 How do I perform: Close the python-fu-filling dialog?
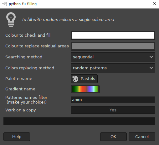pyautogui.click(x=154, y=3)
